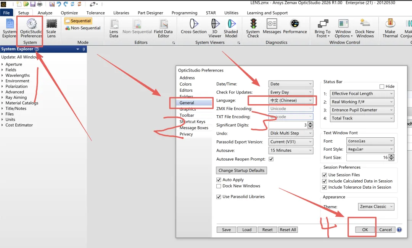Click the Load button in preferences
Image resolution: width=412 pixels, height=248 pixels.
[x=247, y=230]
